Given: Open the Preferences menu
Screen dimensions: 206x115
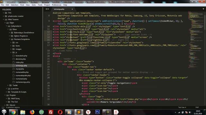Looking at the screenshot, I should click(x=57, y=5).
